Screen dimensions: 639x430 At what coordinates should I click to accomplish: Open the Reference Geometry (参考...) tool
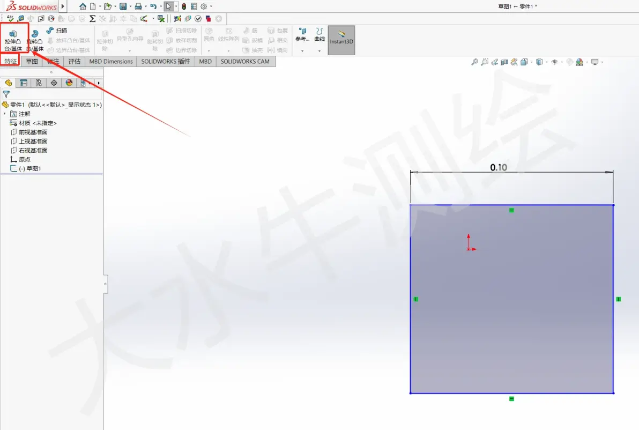click(x=302, y=35)
